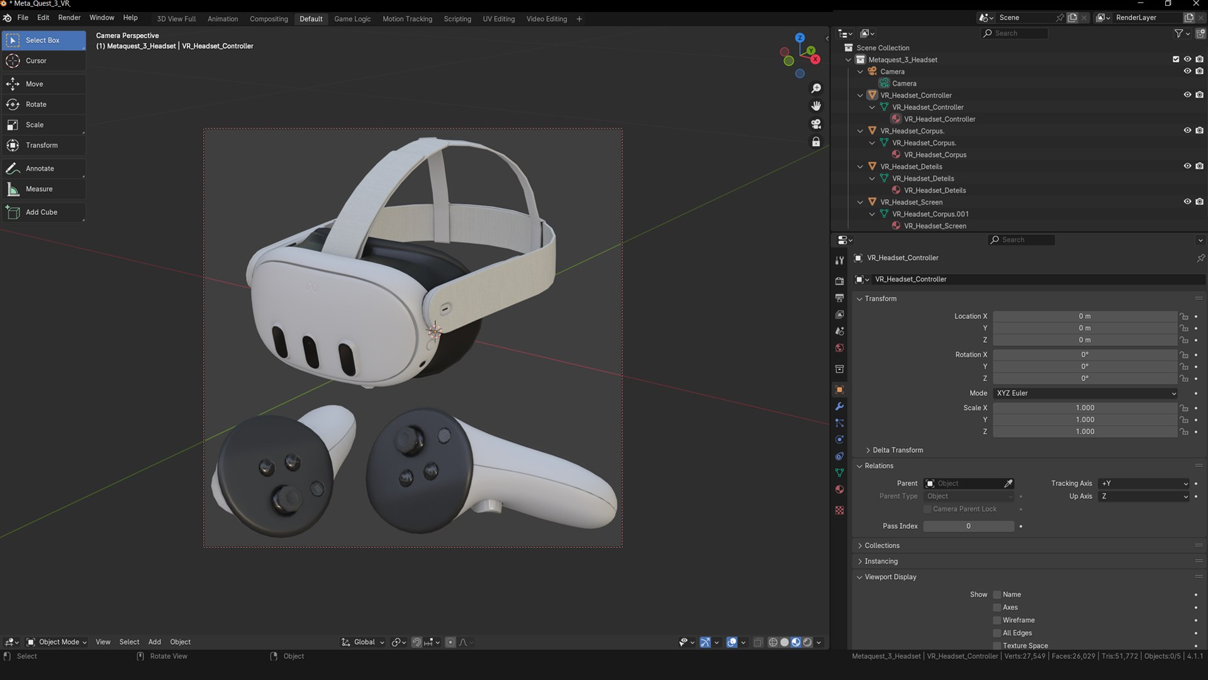Enable Show Wireframe checkbox
1208x680 pixels.
click(997, 620)
